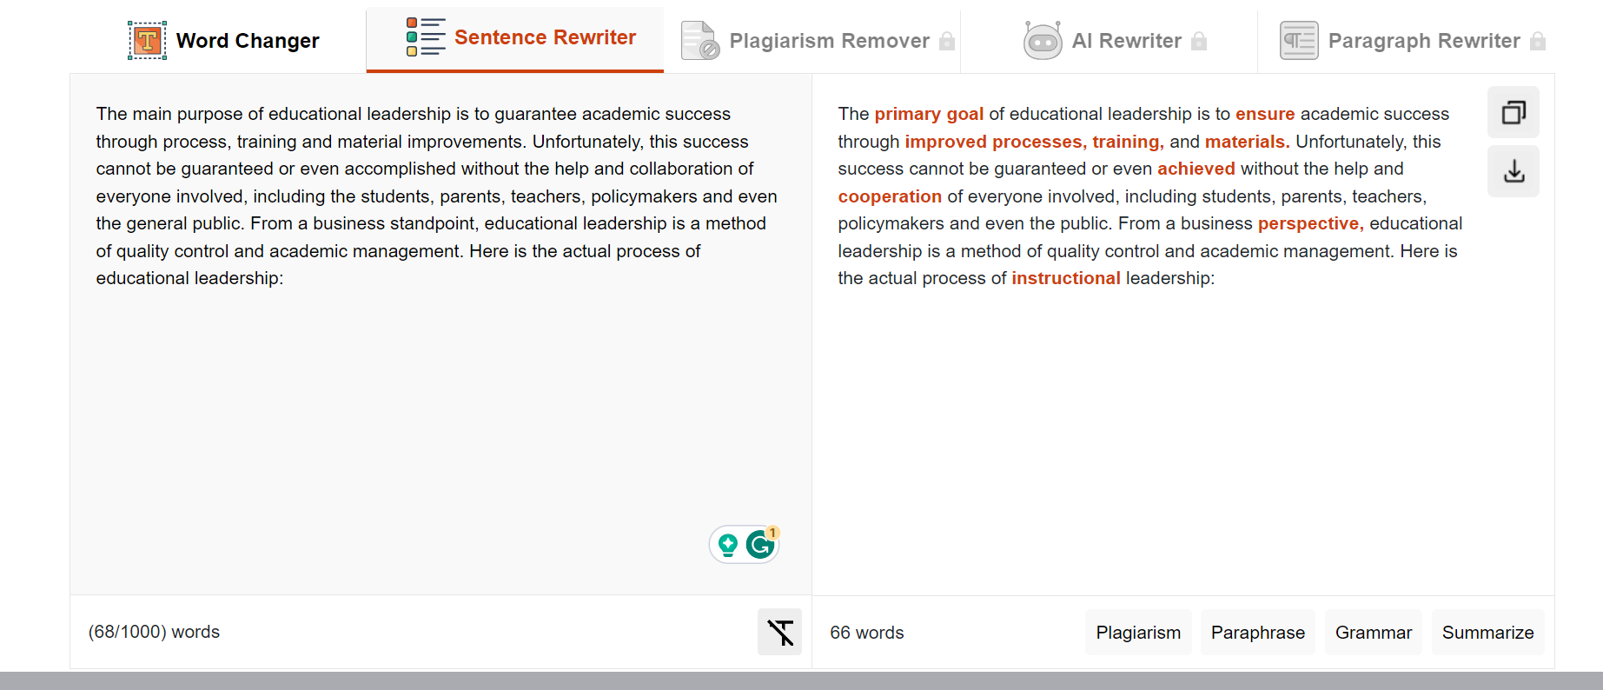The width and height of the screenshot is (1603, 690).
Task: Clear text formatting in input box
Action: (780, 632)
